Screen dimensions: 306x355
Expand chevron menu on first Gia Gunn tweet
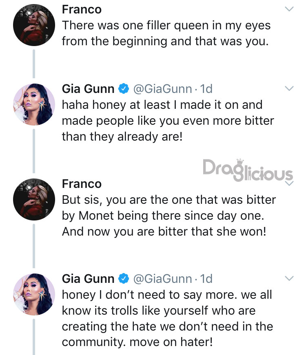[x=289, y=88]
